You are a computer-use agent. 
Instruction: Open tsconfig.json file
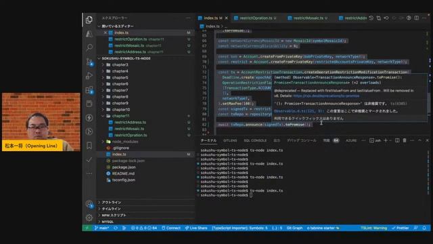pyautogui.click(x=146, y=180)
